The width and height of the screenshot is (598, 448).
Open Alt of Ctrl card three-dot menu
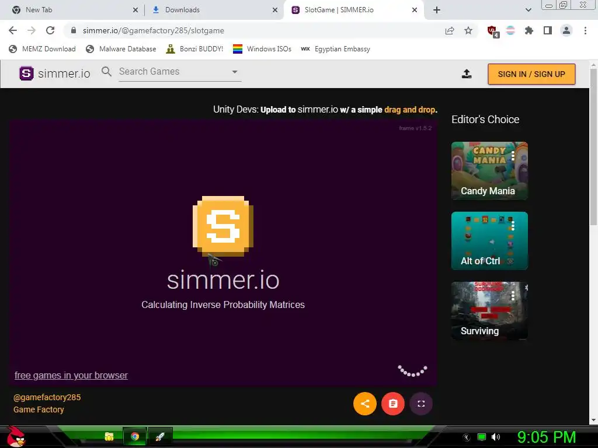[x=513, y=226]
